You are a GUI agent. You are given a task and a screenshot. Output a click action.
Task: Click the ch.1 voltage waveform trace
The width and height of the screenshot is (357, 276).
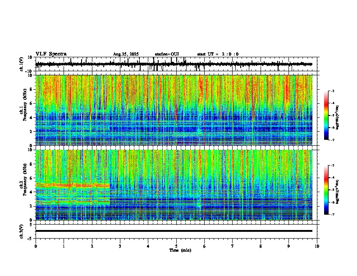[x=174, y=64]
